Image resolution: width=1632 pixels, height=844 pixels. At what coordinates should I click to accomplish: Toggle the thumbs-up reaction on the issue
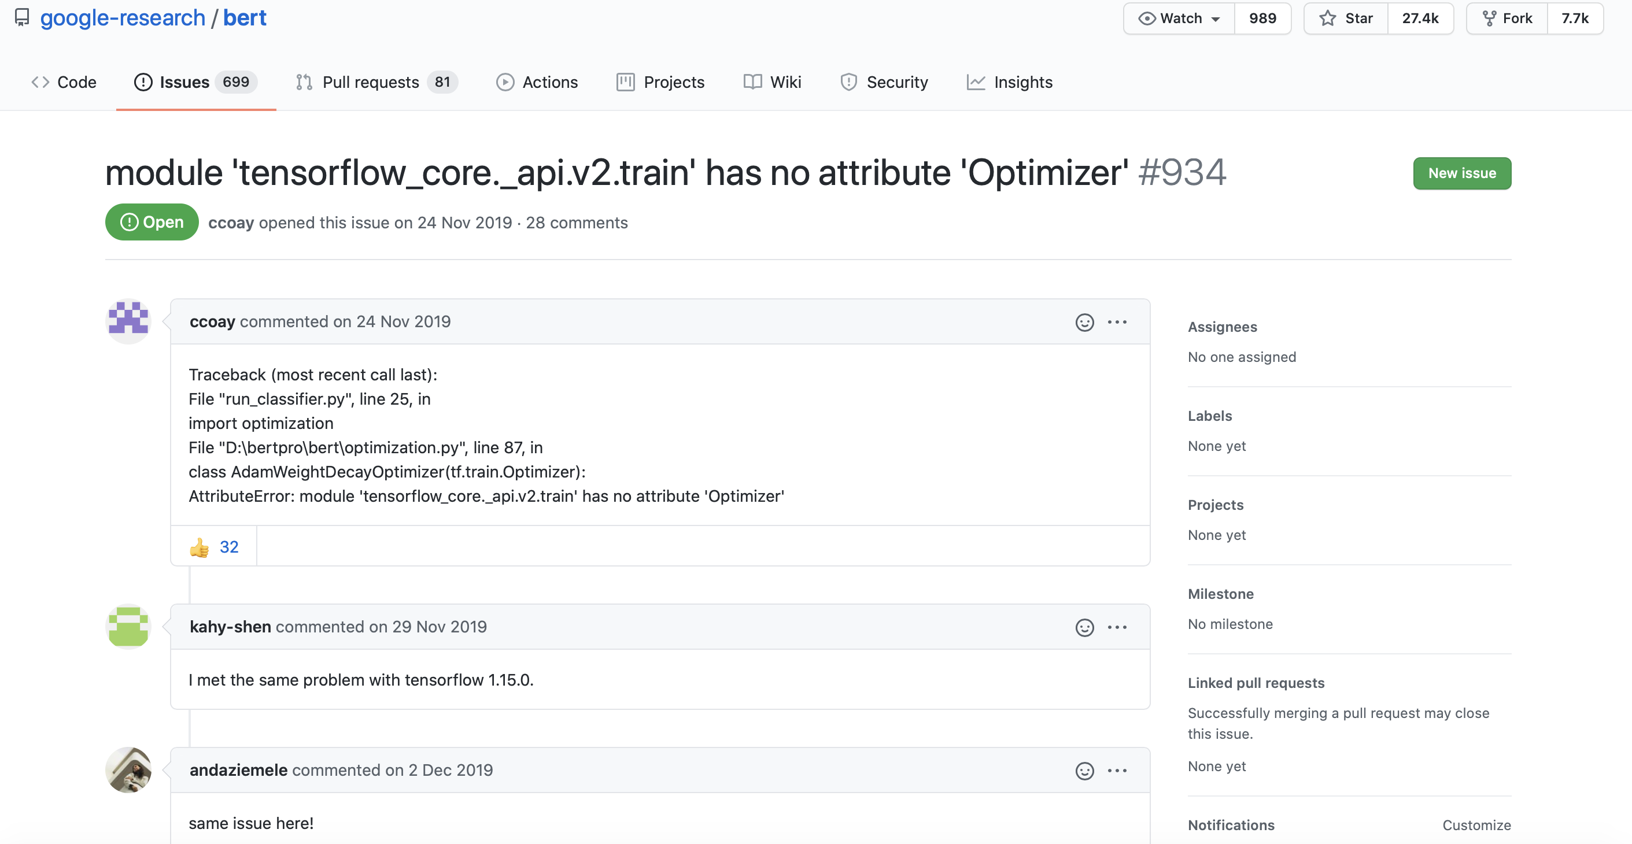pyautogui.click(x=213, y=546)
